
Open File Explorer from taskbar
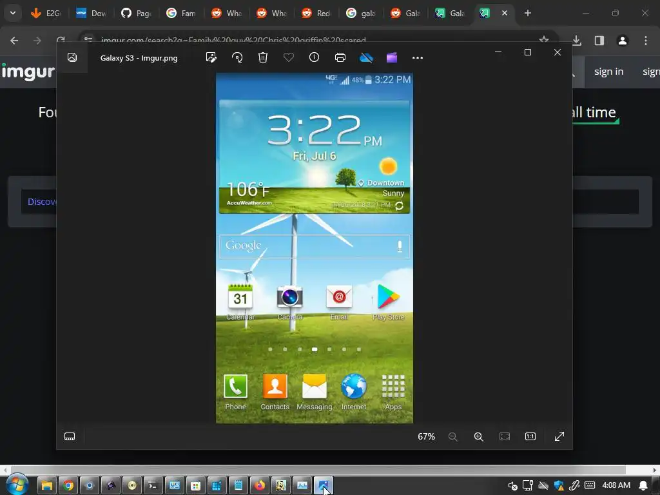point(47,485)
